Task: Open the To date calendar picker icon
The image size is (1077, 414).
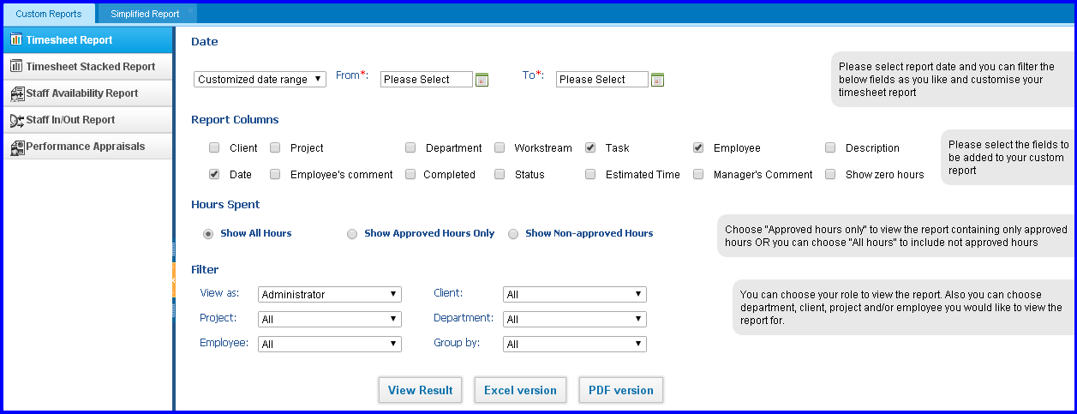Action: (657, 80)
